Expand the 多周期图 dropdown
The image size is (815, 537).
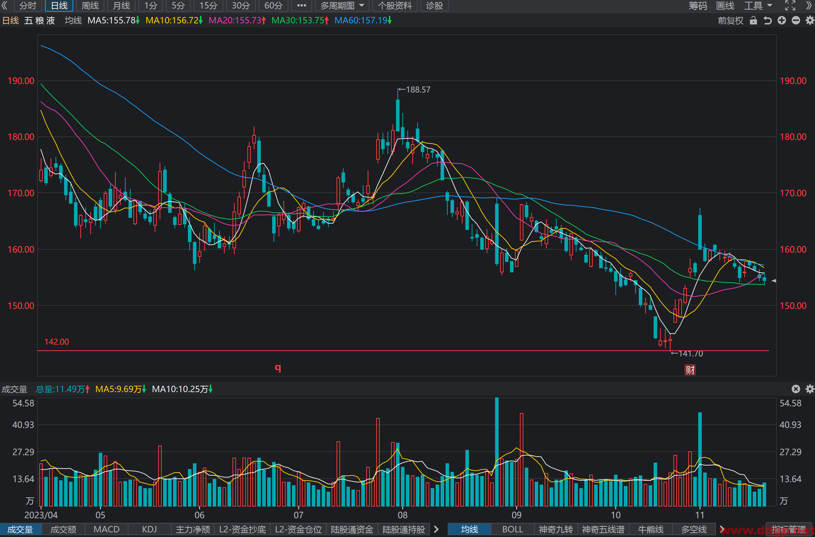[x=342, y=6]
